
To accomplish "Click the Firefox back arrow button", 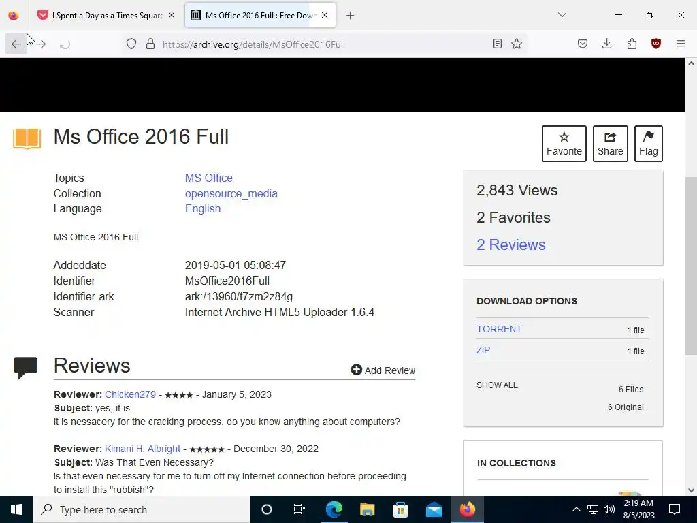I will [16, 44].
